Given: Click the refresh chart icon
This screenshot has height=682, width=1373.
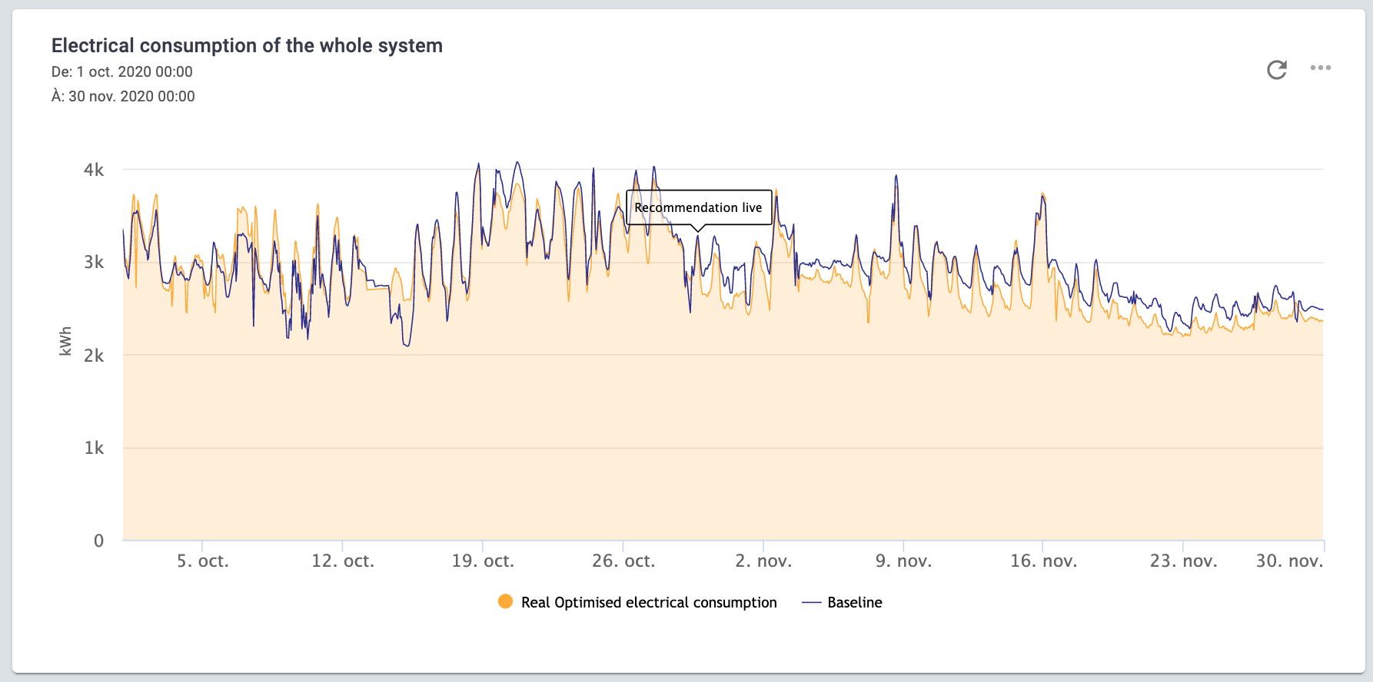Looking at the screenshot, I should (1277, 70).
